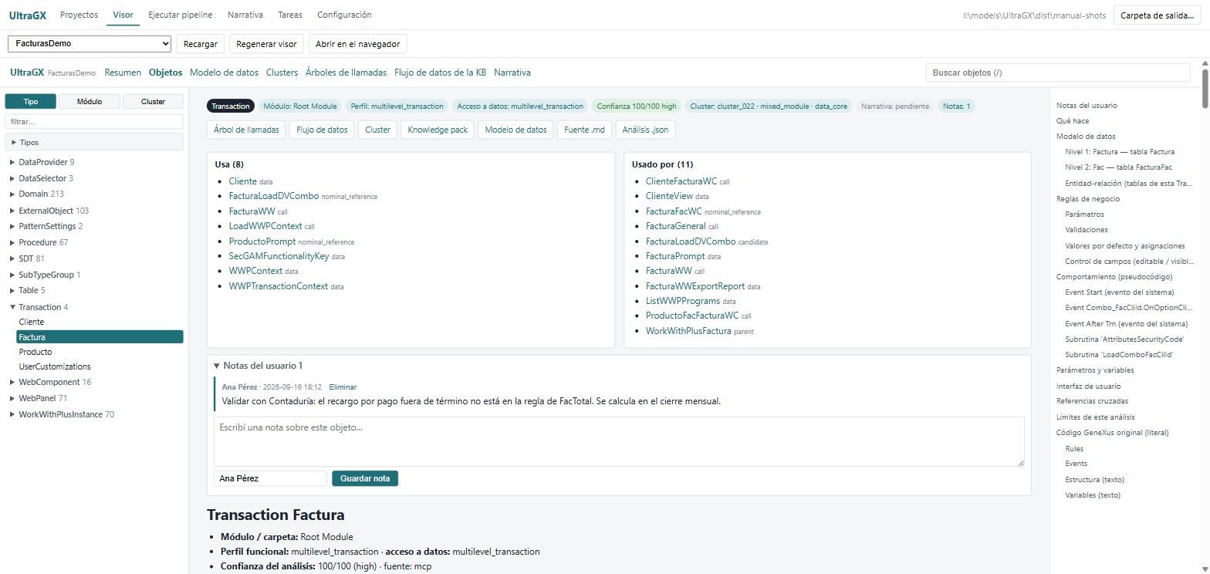Image resolution: width=1210 pixels, height=574 pixels.
Task: Click the filtrar input in sidebar
Action: click(x=94, y=122)
